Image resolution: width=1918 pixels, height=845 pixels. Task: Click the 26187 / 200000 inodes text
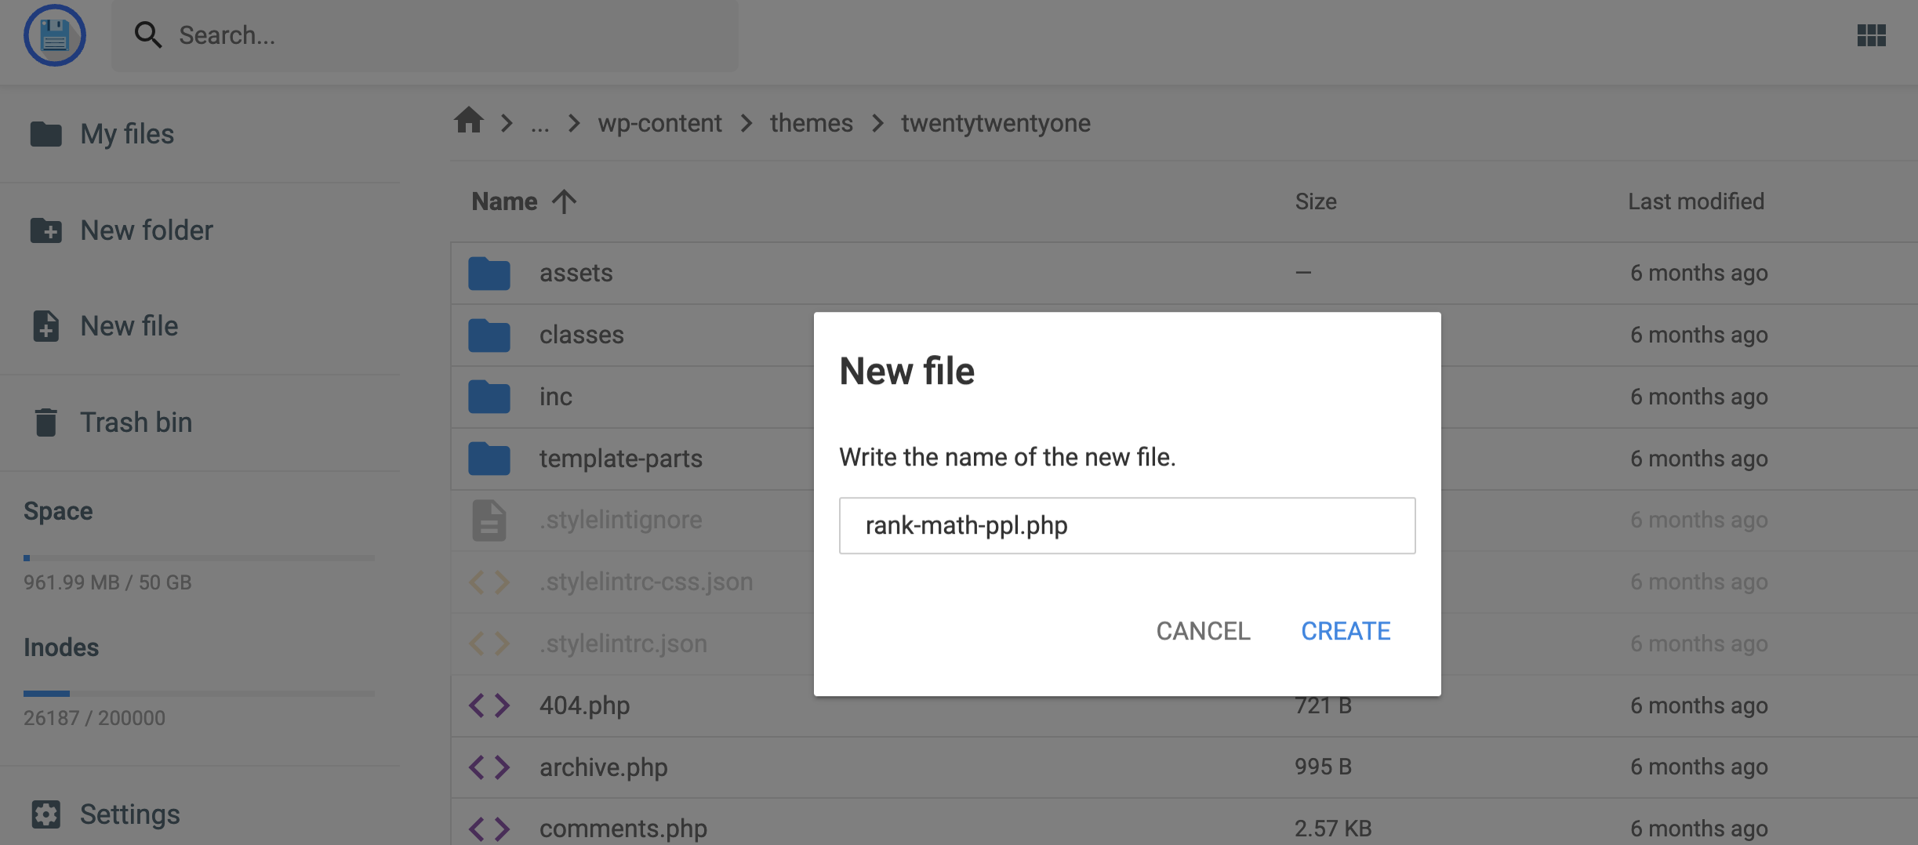point(94,718)
